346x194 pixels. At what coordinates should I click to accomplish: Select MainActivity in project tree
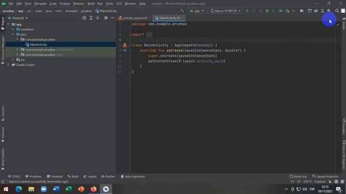point(38,44)
